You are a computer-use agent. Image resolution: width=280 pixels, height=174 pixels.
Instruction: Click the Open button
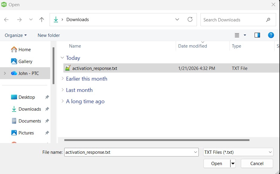(216, 163)
